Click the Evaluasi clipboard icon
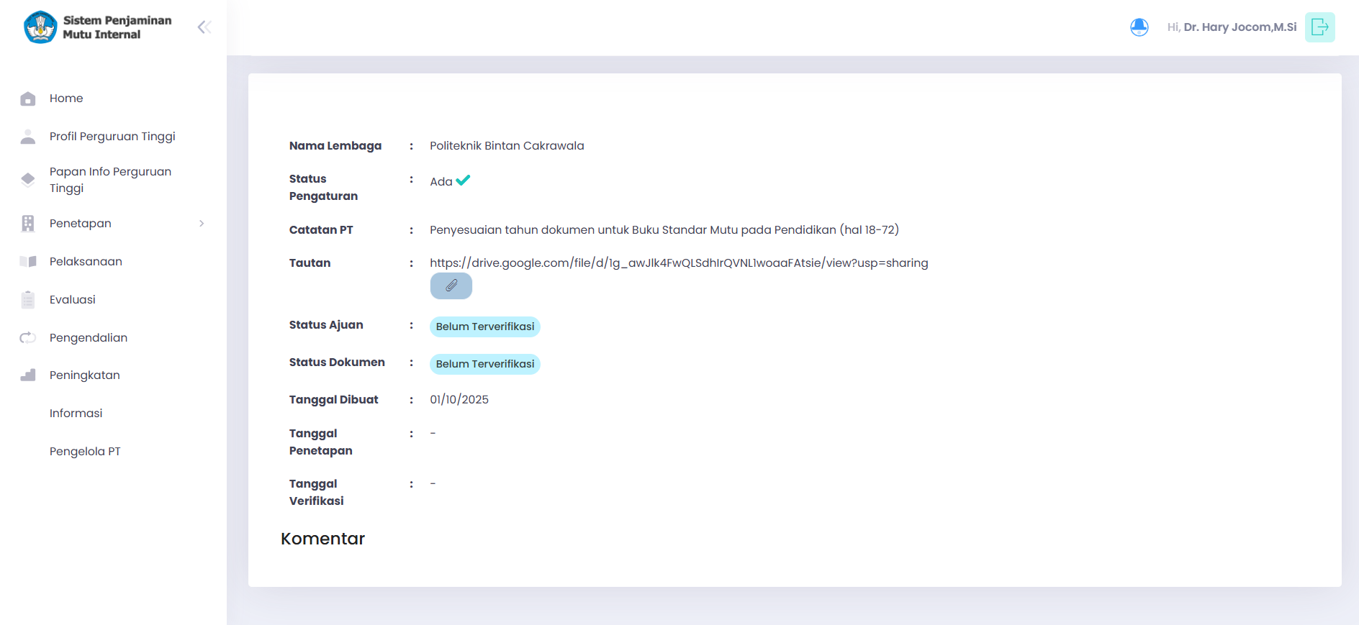Screen dimensions: 1359x625 pyautogui.click(x=28, y=300)
